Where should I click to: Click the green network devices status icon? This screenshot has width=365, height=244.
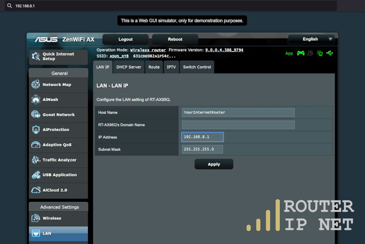click(x=320, y=53)
